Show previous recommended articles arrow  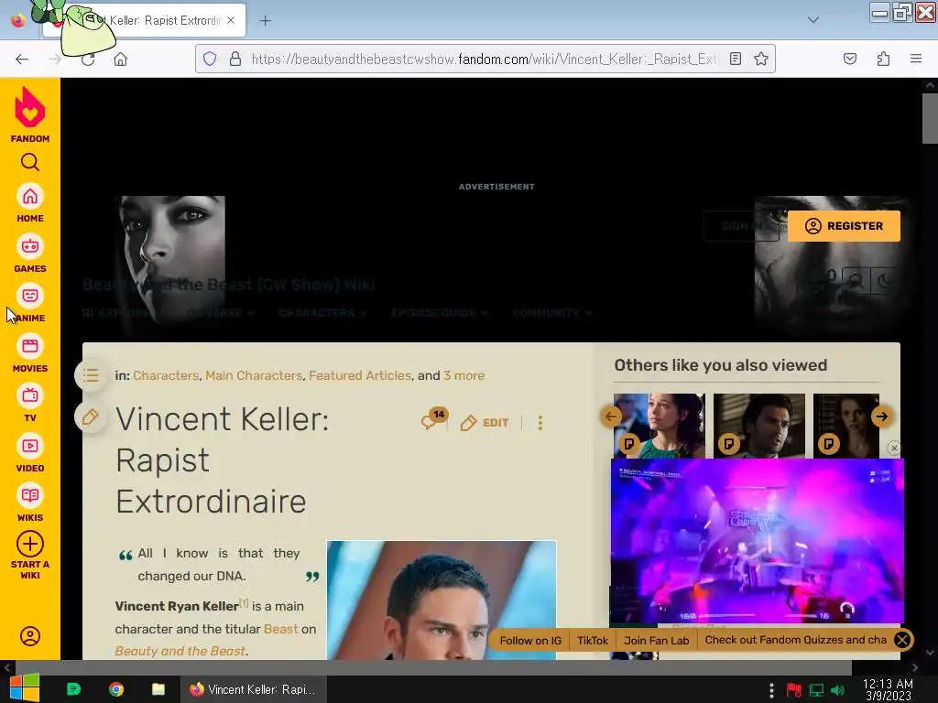[611, 416]
